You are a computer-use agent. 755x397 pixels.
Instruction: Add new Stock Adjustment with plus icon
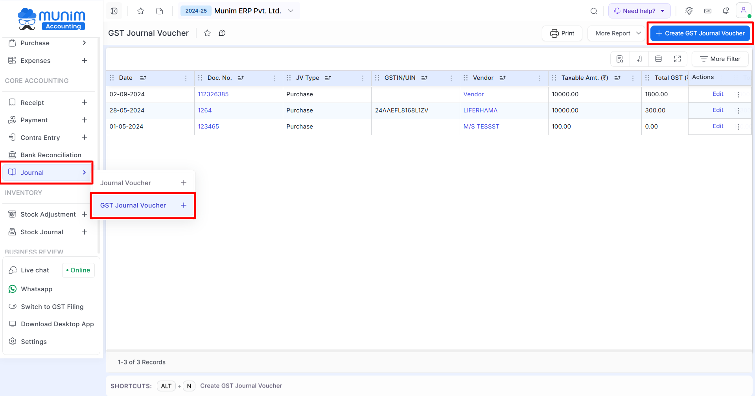pos(85,214)
